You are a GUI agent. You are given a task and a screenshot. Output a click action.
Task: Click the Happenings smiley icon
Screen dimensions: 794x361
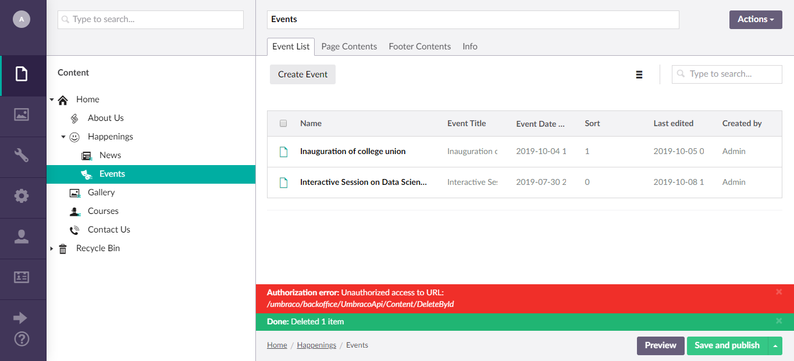[x=74, y=137]
